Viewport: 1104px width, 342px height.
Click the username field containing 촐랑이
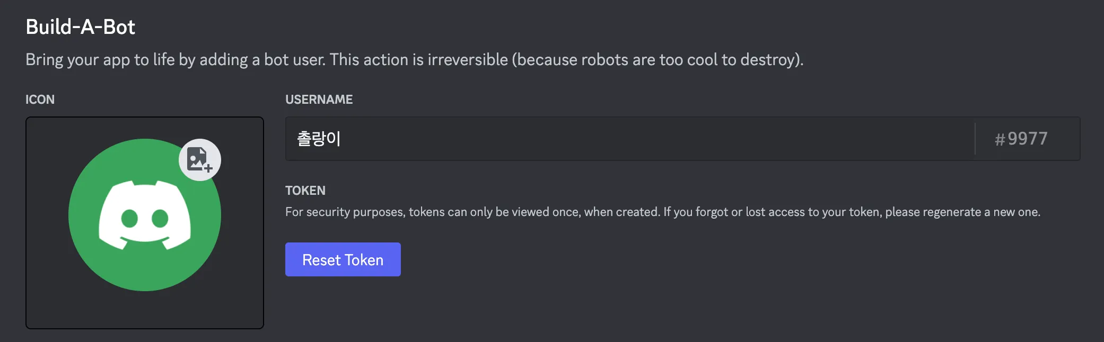[x=319, y=139]
